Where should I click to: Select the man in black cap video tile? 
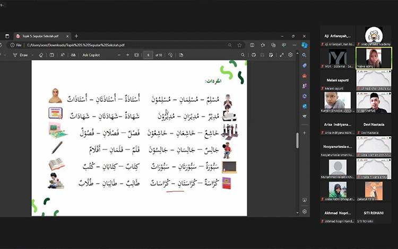[374, 102]
